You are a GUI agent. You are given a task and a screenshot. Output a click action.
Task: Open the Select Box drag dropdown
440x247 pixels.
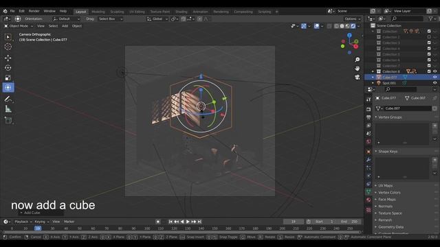[111, 19]
